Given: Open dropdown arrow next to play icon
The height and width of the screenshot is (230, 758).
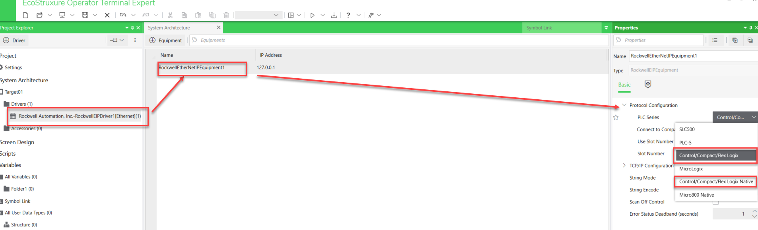Looking at the screenshot, I should click(x=323, y=15).
